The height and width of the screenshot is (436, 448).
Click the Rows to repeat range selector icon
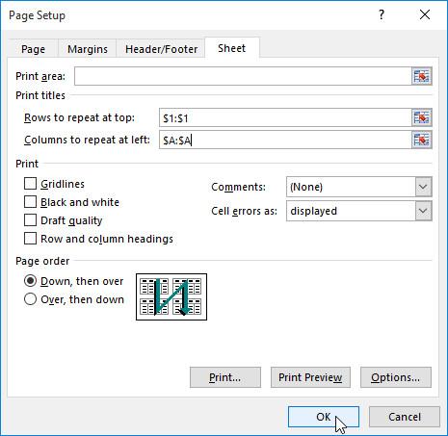point(422,117)
